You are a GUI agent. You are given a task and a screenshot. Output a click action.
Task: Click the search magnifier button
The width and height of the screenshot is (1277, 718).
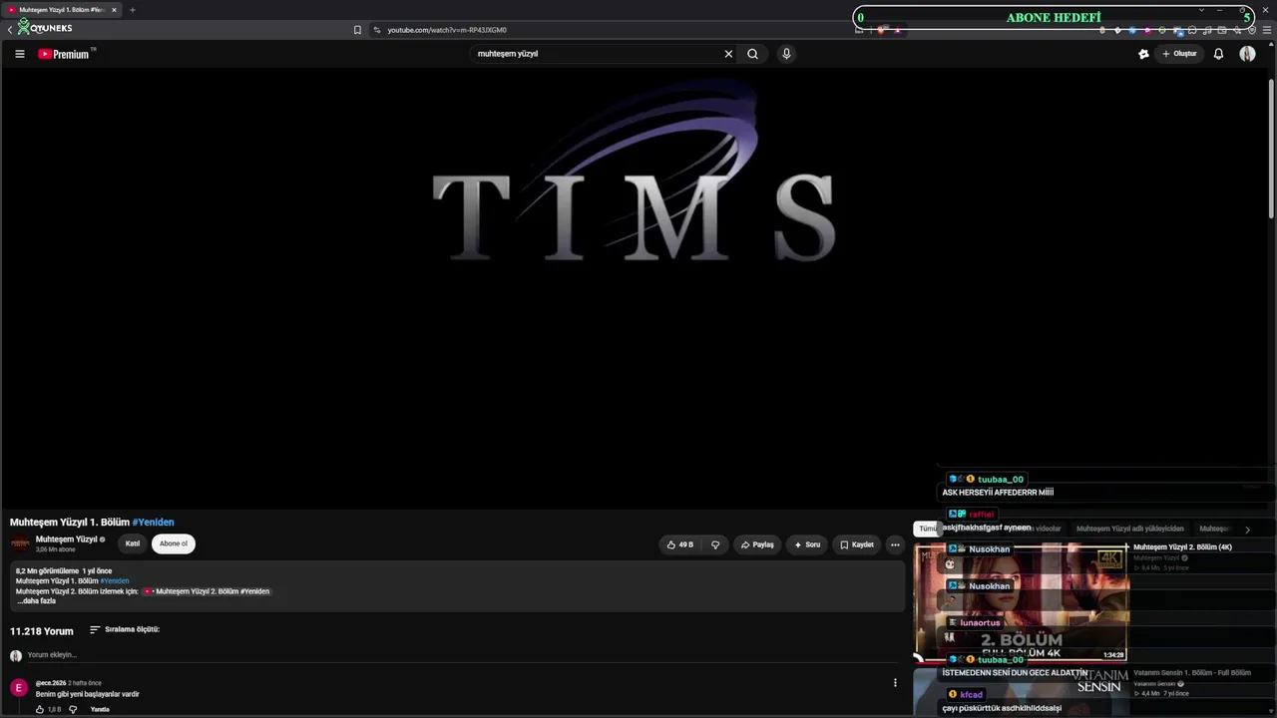click(753, 54)
